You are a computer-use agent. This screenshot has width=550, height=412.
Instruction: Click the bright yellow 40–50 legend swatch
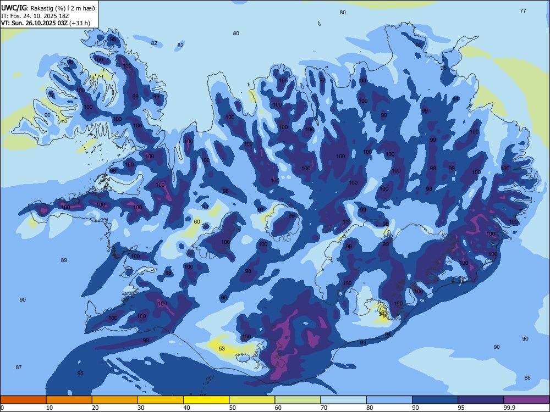(x=206, y=400)
